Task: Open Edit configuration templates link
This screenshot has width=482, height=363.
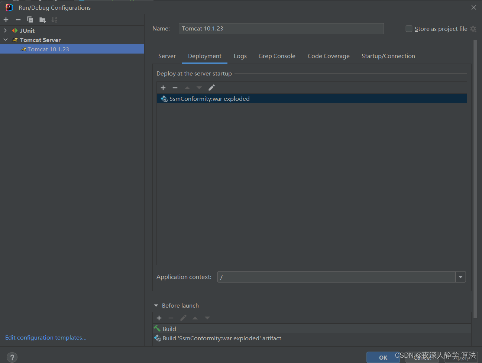Action: [x=46, y=337]
